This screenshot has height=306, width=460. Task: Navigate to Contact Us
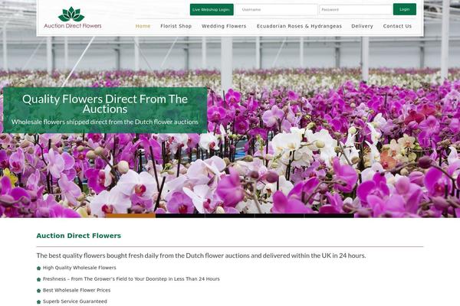tap(397, 26)
